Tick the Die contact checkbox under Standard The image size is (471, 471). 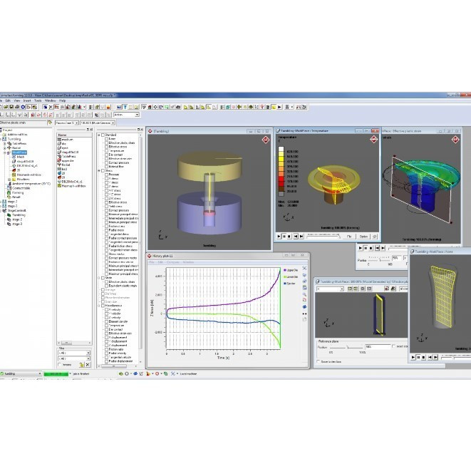106,155
